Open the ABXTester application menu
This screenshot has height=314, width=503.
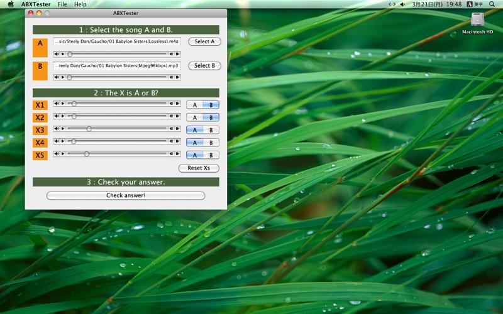tap(36, 4)
